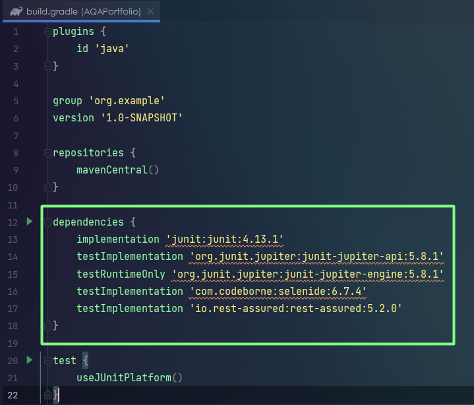The image size is (474, 405).
Task: Run the test task using the gutter arrow
Action: click(30, 360)
